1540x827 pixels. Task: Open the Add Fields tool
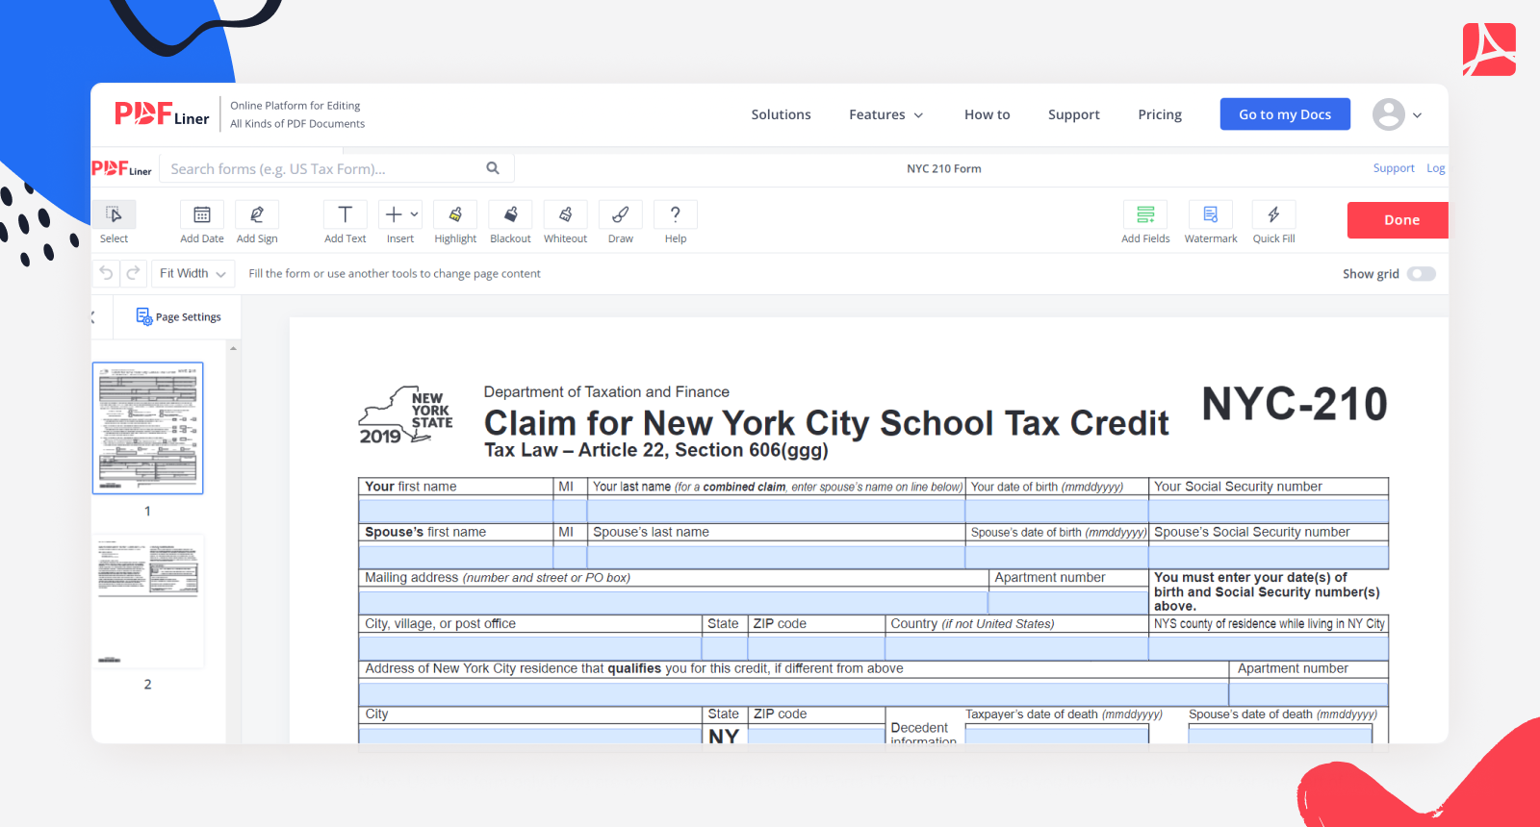pos(1145,215)
